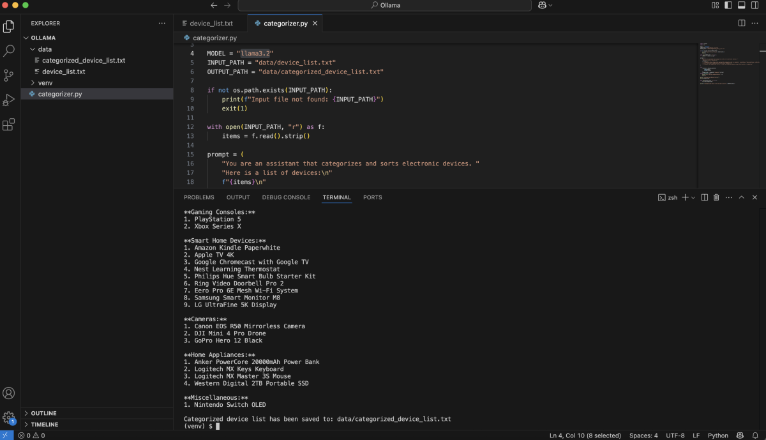Switch to the PROBLEMS panel tab
The image size is (766, 440).
(x=199, y=197)
